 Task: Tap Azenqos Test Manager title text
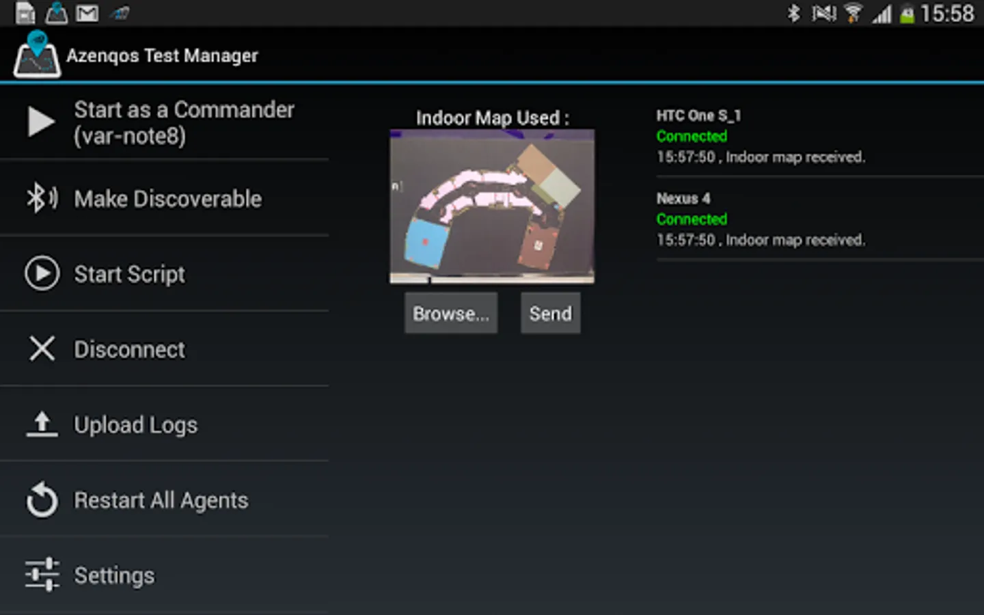(x=162, y=55)
